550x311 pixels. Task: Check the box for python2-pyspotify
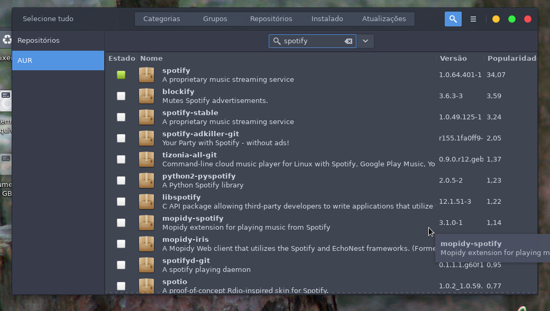tap(121, 181)
